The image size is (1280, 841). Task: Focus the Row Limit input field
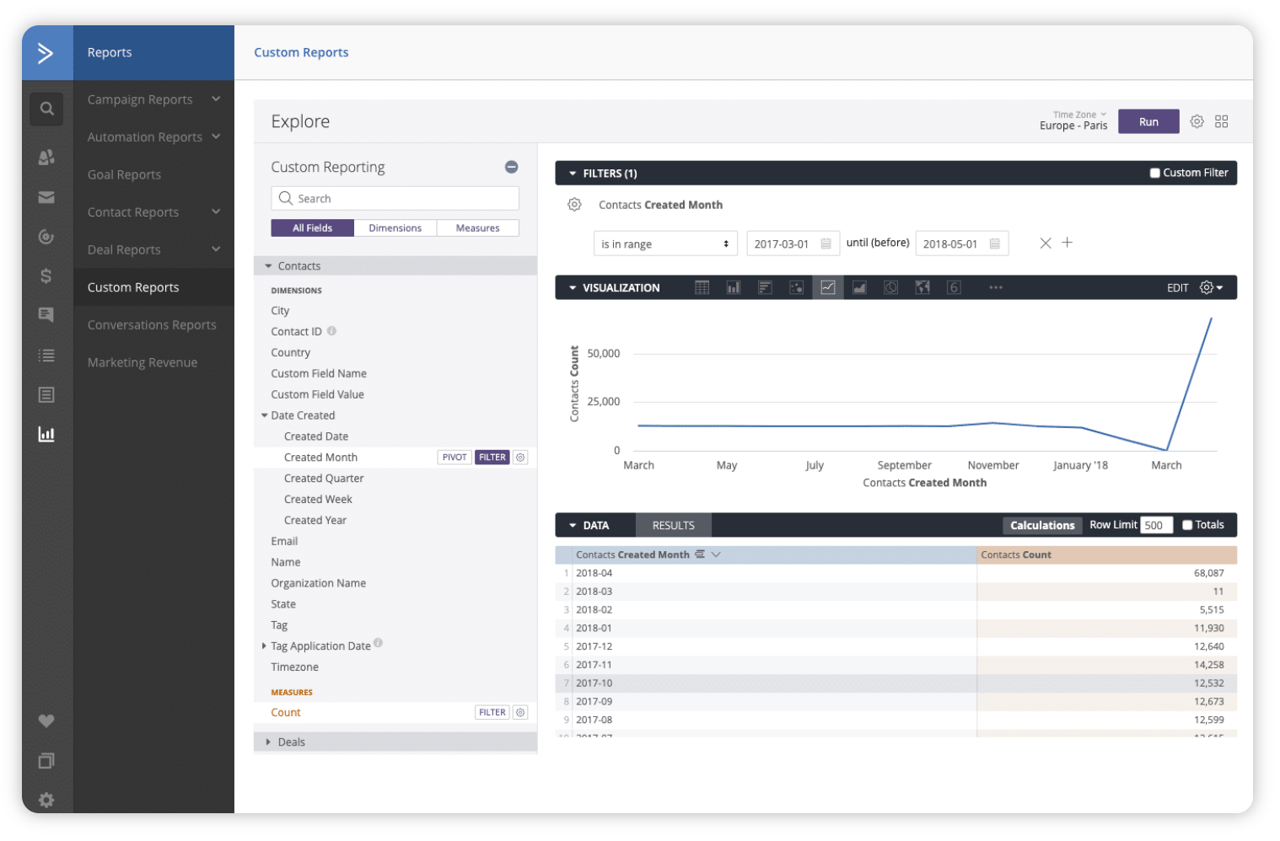1156,525
